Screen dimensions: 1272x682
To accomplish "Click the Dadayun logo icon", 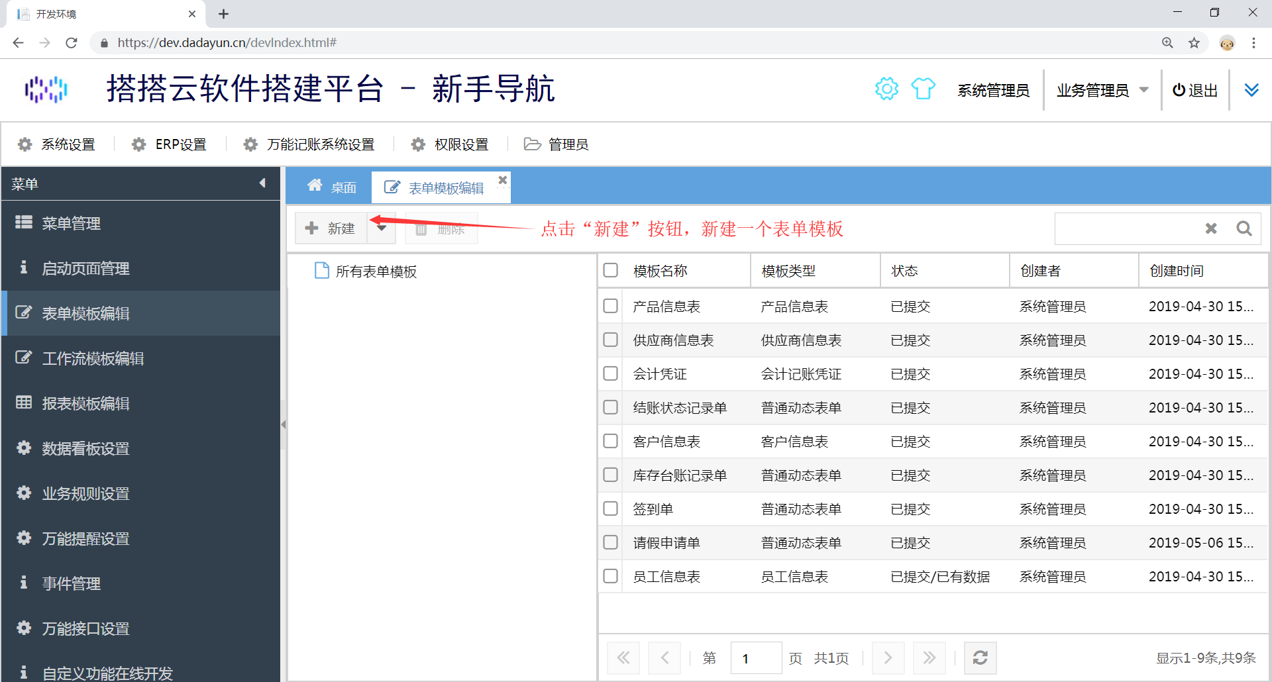I will [x=46, y=89].
